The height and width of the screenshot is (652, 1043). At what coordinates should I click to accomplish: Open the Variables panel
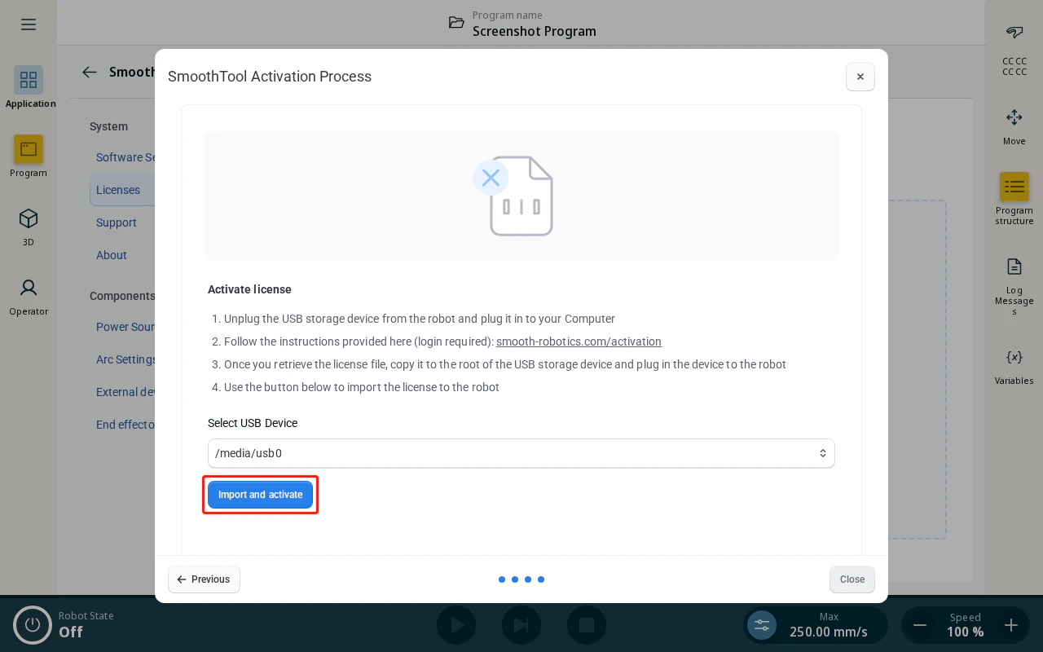coord(1014,366)
